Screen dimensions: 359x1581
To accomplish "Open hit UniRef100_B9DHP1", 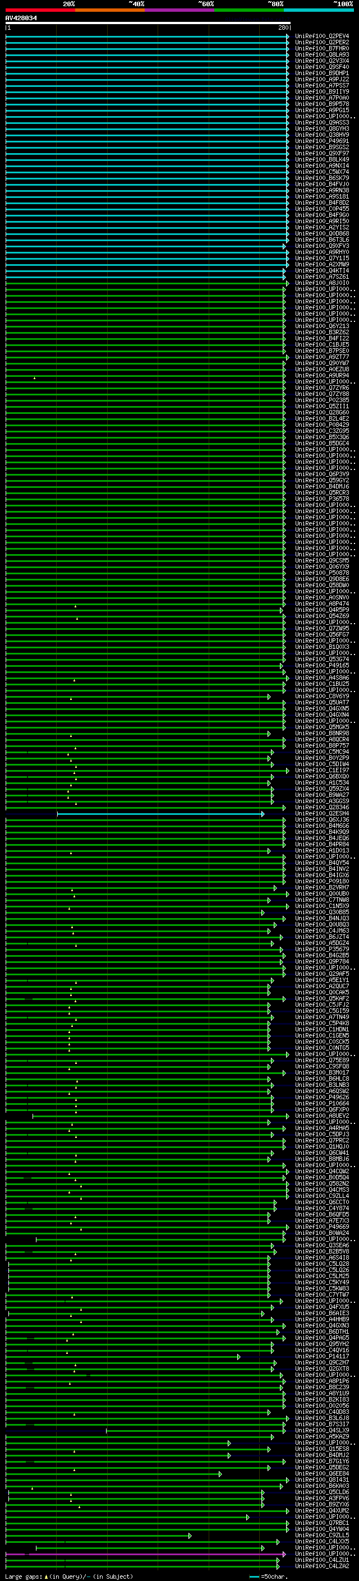I will [321, 73].
